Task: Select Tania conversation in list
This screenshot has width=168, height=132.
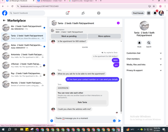Action: tap(24, 37)
